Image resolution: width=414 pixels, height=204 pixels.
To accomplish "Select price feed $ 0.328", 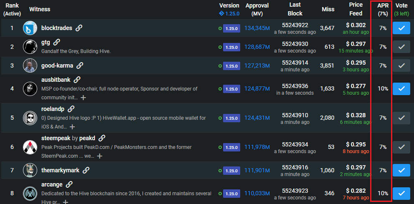I will 356,115.
